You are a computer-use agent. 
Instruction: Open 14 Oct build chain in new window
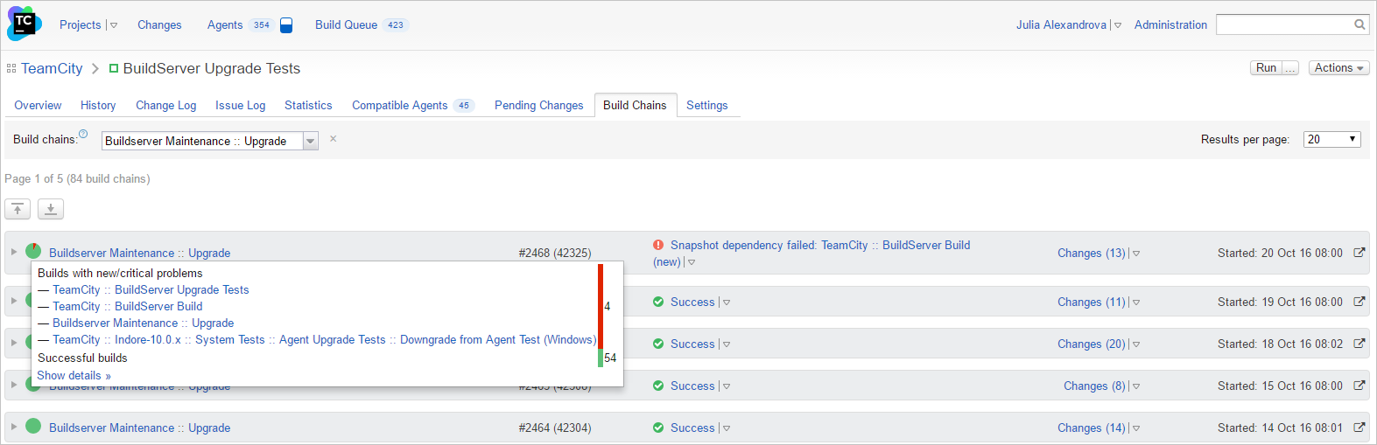(x=1359, y=428)
